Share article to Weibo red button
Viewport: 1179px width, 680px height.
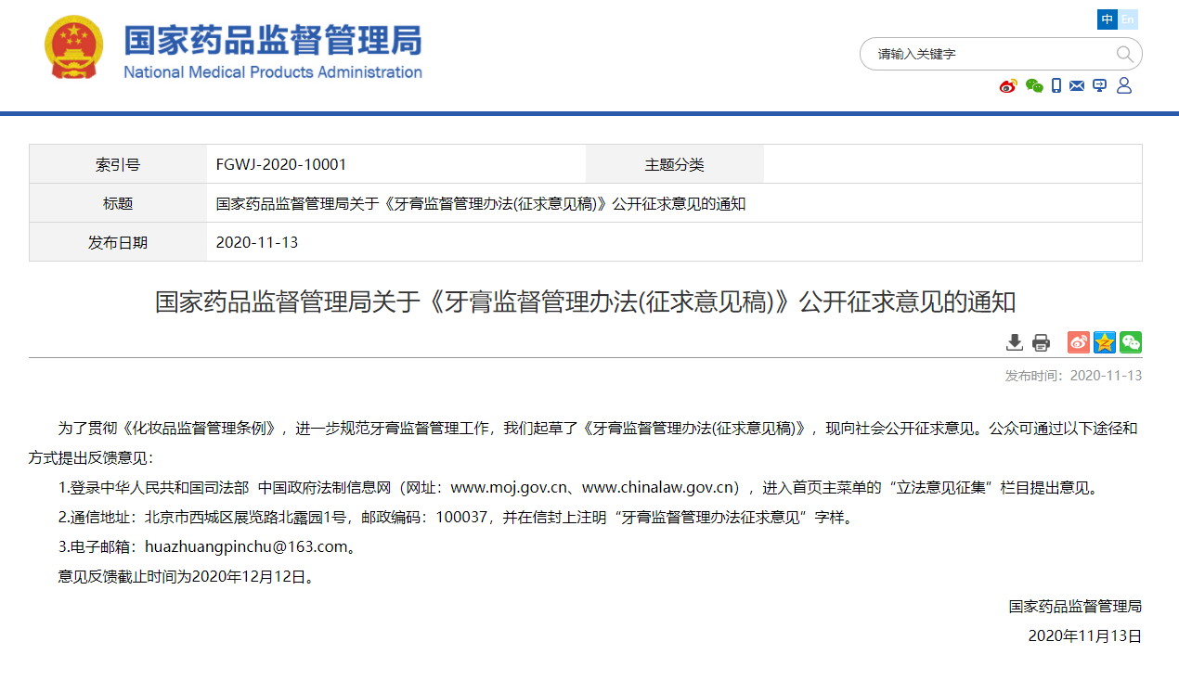point(1078,342)
